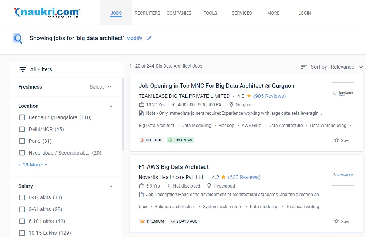Click the star Save icon on Novartis job
Screen dimensions: 366x237
(x=336, y=221)
